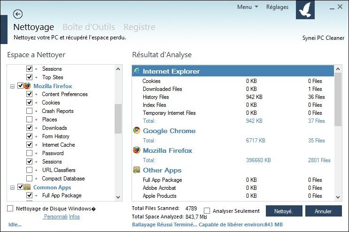Image resolution: width=349 pixels, height=232 pixels.
Task: Uncheck the Internet Cache checkbox
Action: coord(30,144)
